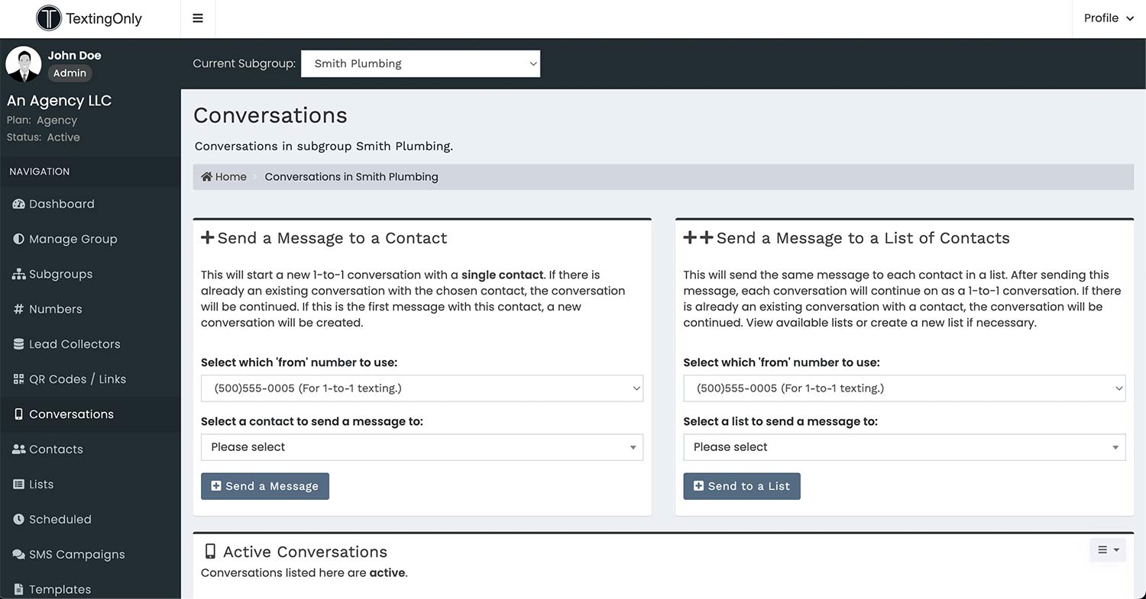The height and width of the screenshot is (599, 1146).
Task: Click the Send to a List button
Action: pos(741,486)
